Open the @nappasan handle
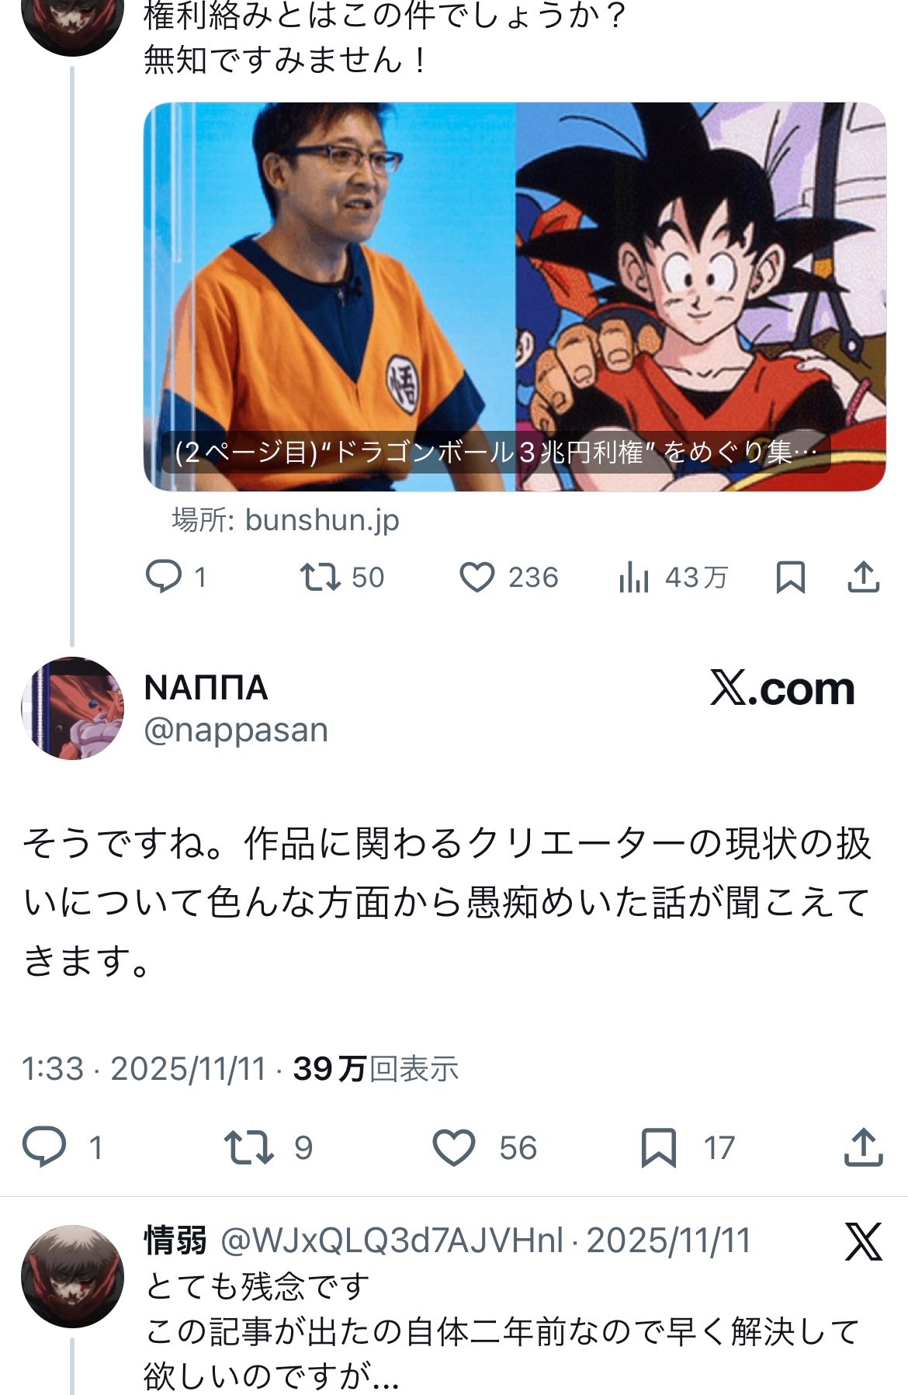Viewport: 908px width, 1395px height. (x=236, y=730)
